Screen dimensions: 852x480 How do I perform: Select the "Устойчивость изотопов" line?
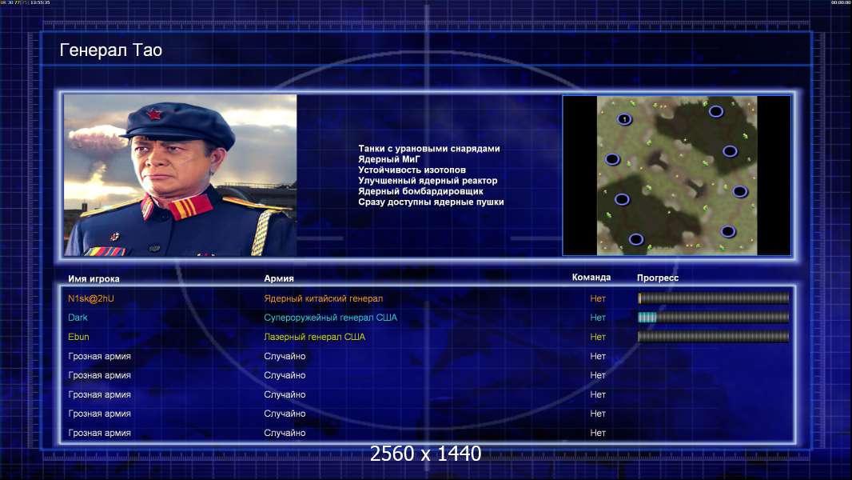412,170
